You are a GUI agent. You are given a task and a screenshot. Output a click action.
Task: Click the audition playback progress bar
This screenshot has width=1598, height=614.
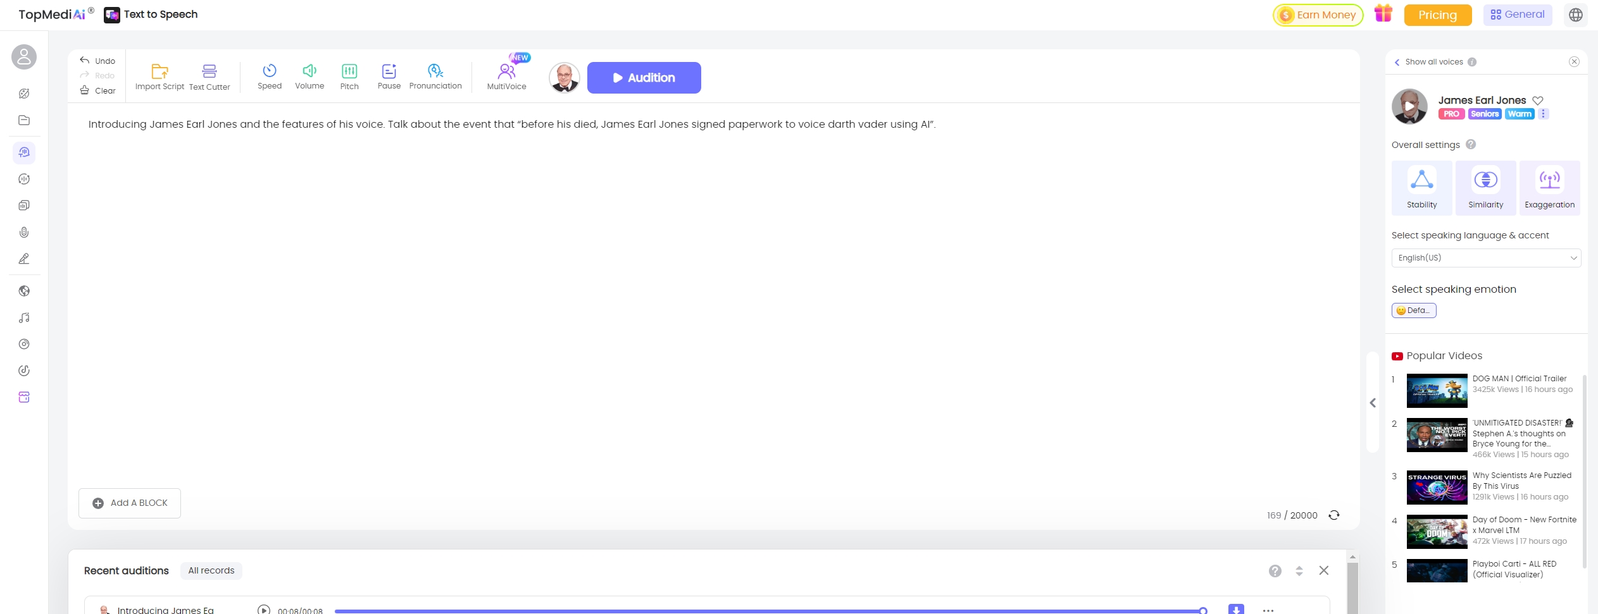tap(769, 611)
